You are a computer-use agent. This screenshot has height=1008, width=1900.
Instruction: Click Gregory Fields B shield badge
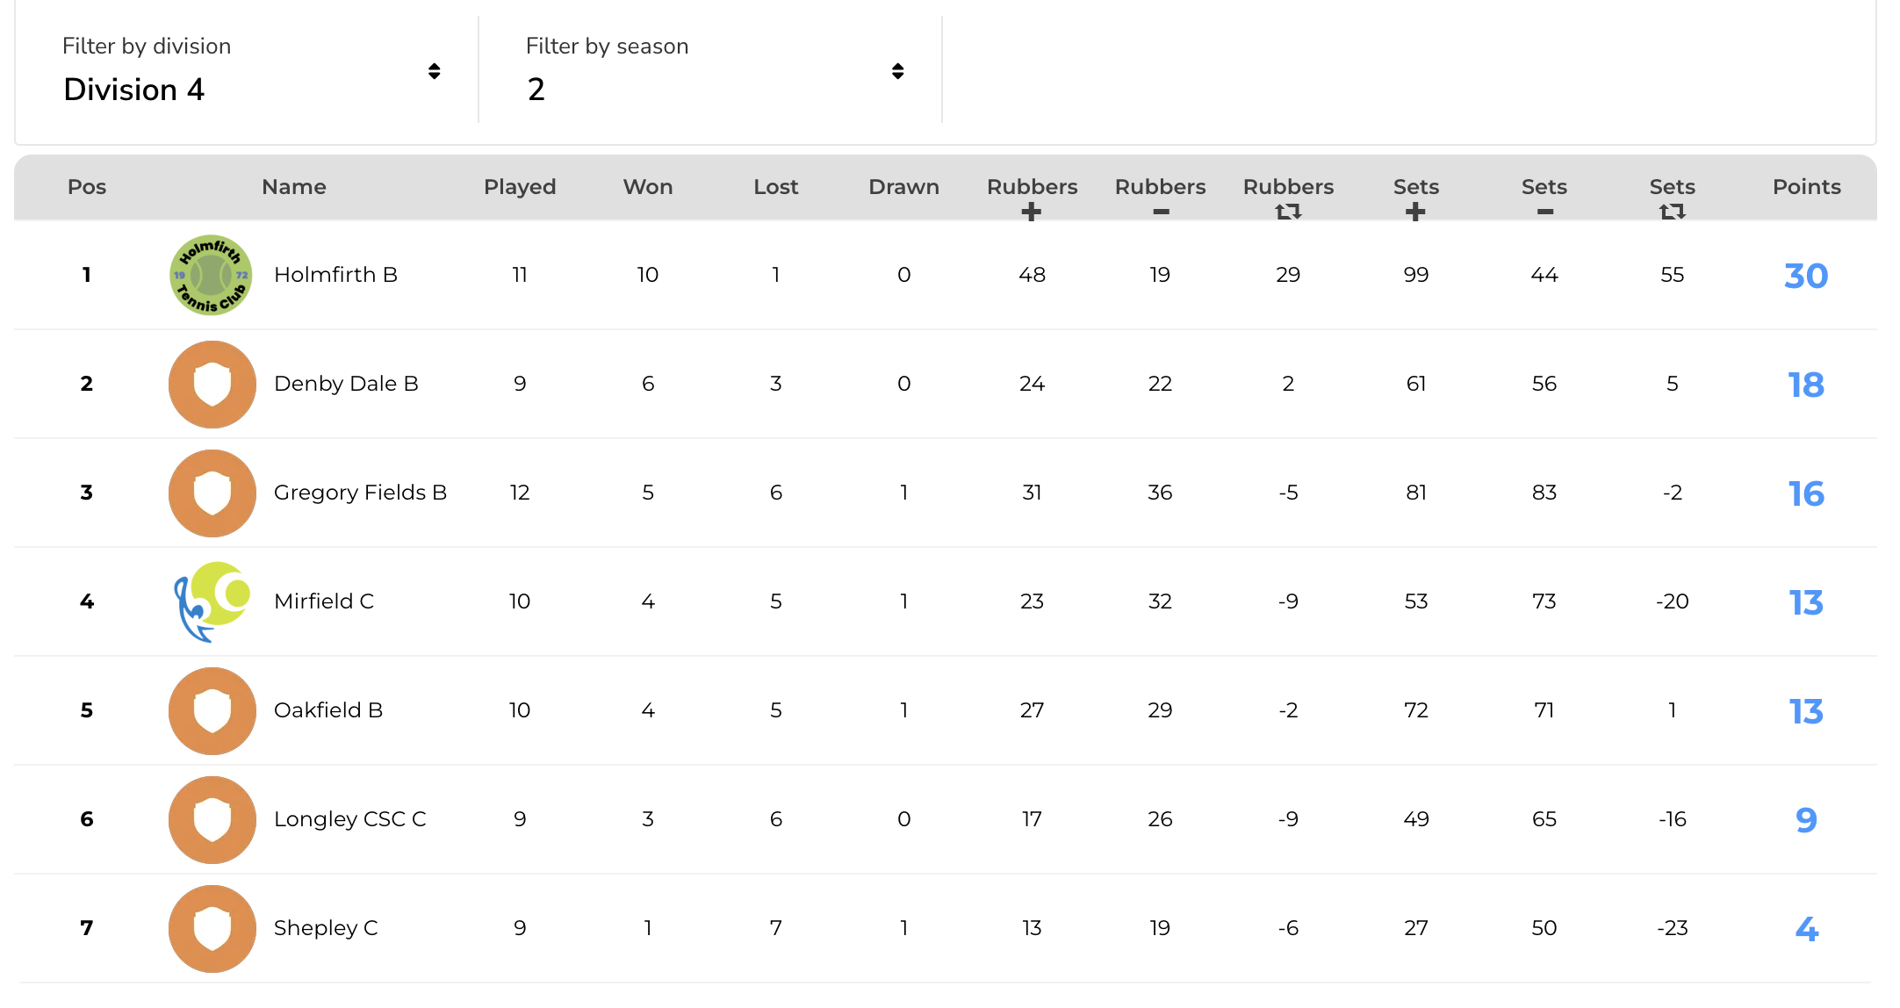212,493
